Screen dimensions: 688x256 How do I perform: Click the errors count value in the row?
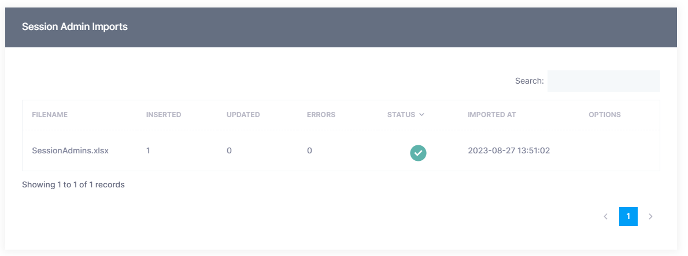(309, 150)
